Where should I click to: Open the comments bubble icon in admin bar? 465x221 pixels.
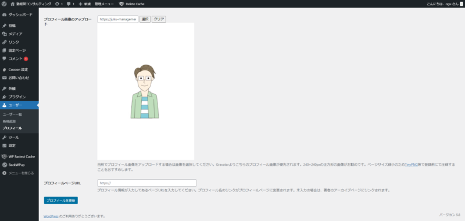point(69,4)
